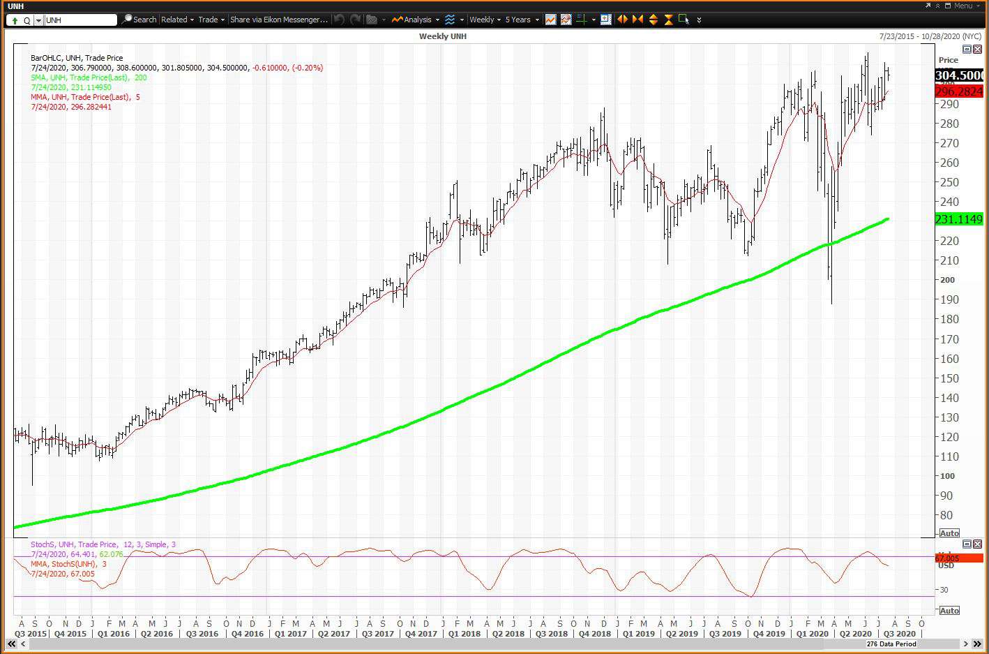Click the open template folder icon
Image resolution: width=989 pixels, height=654 pixels.
[372, 20]
